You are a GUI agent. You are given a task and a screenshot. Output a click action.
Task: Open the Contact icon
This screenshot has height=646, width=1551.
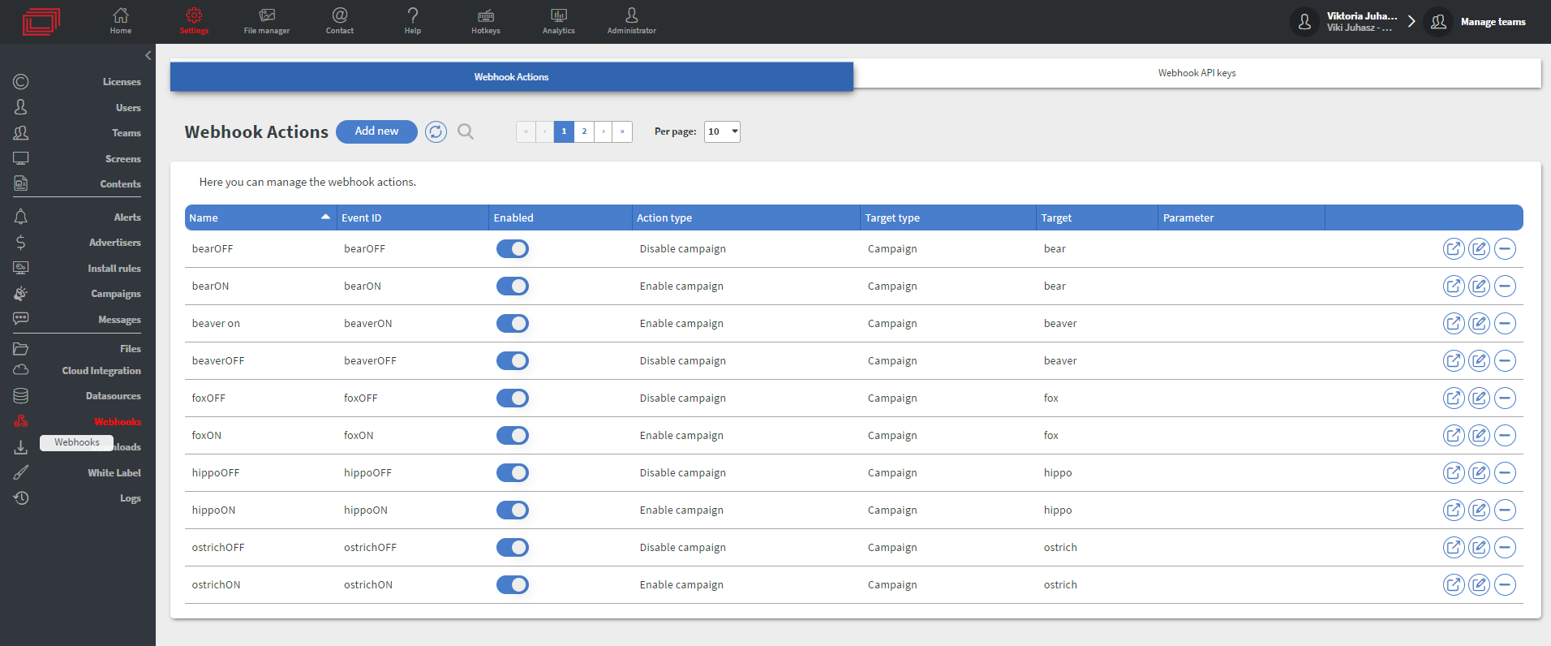(340, 15)
